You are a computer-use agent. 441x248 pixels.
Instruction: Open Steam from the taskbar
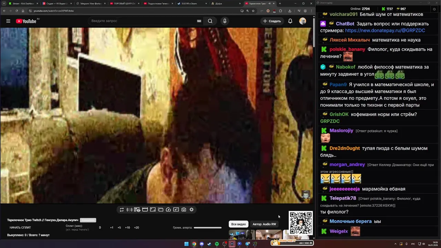tap(209, 244)
